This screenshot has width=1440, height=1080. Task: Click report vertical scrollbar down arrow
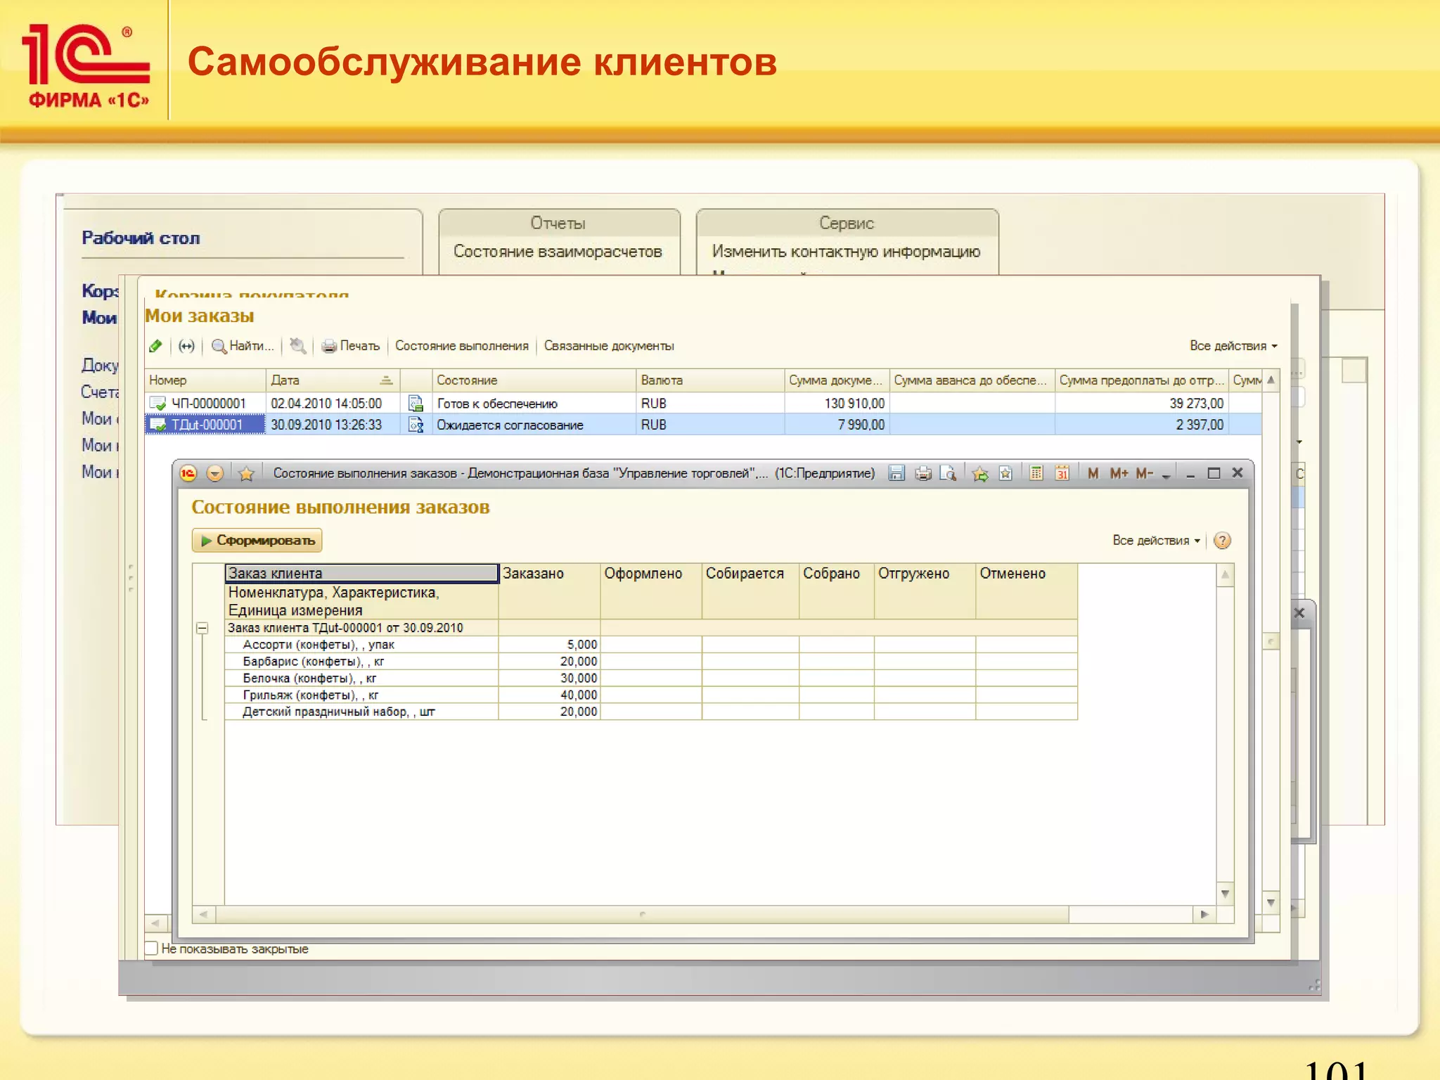tap(1226, 894)
